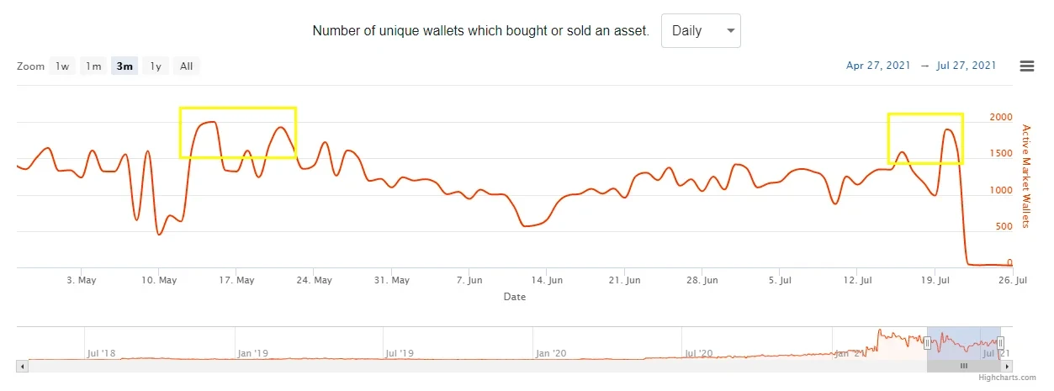1054x391 pixels.
Task: Open the Daily interval dropdown
Action: [701, 31]
